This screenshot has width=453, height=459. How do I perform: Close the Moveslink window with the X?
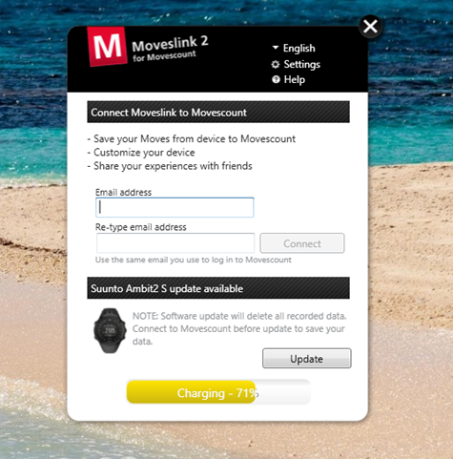[x=370, y=27]
